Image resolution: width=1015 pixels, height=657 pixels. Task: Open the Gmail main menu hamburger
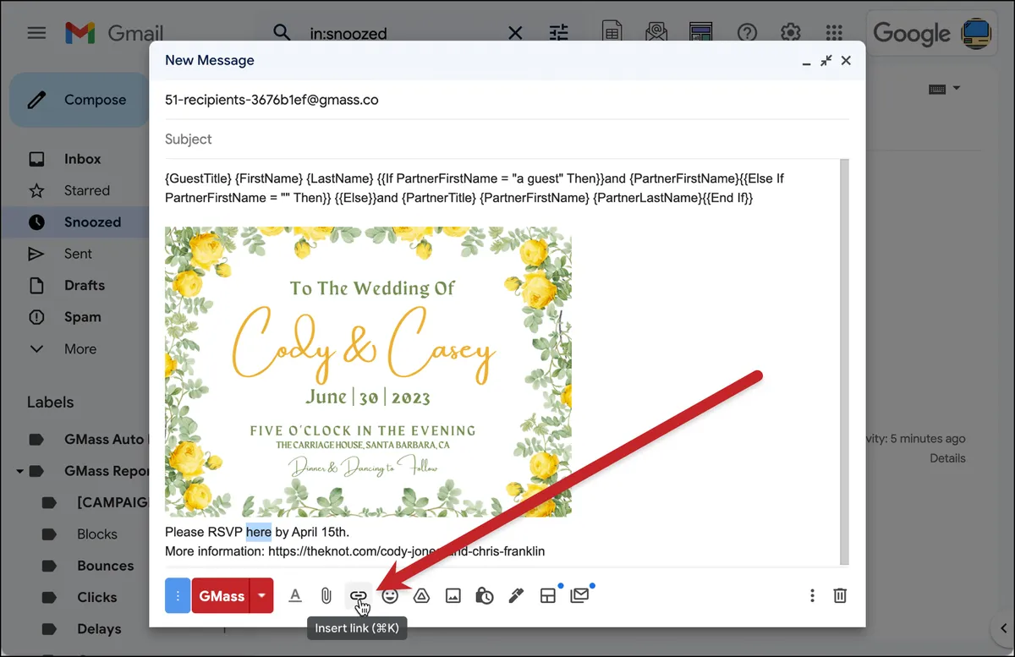(x=36, y=33)
